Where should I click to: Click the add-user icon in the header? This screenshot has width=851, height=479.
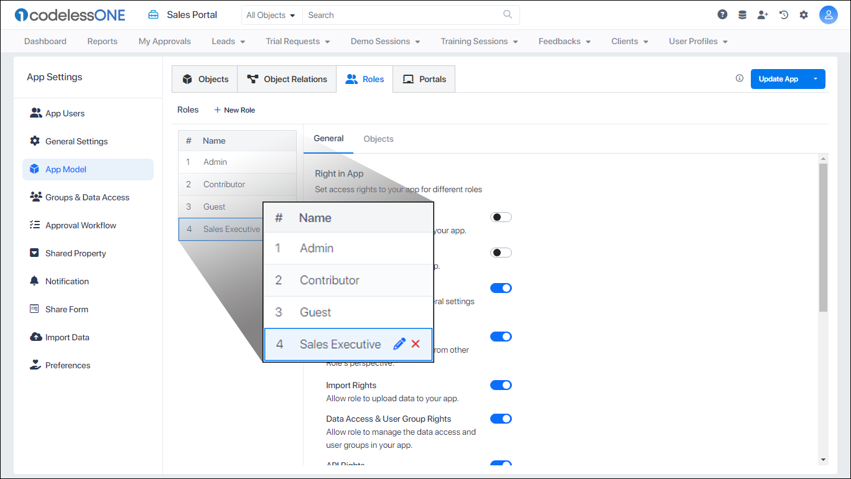tap(763, 14)
